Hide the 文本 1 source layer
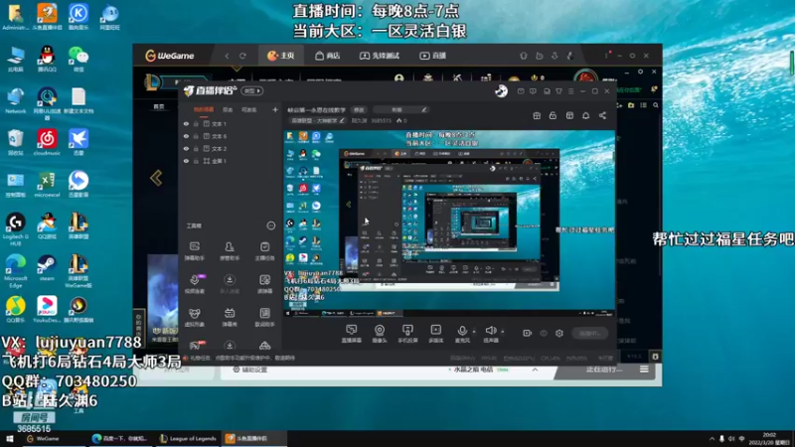Screen dimensions: 795x447 pyautogui.click(x=186, y=123)
